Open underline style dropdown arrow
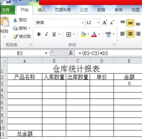 [60, 34]
